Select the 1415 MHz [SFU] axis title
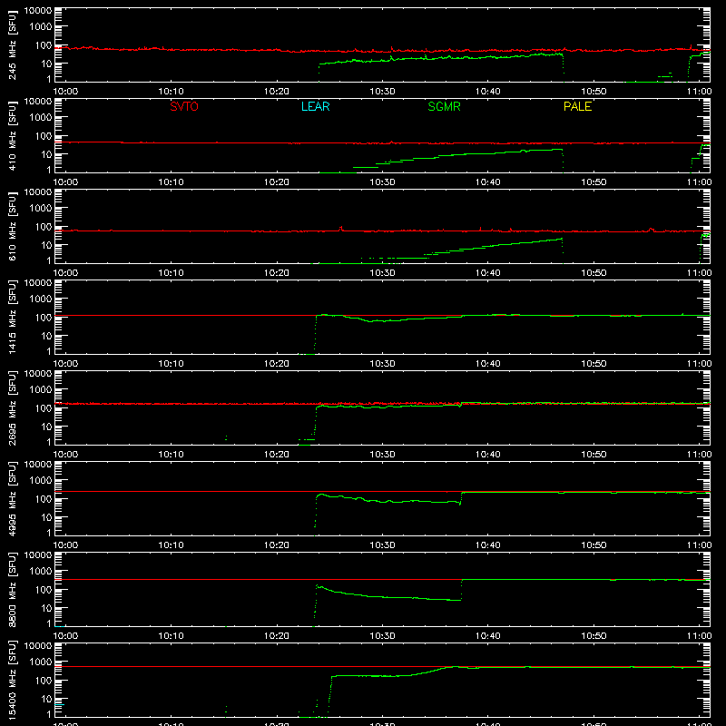Viewport: 726px width, 726px height. 13,317
